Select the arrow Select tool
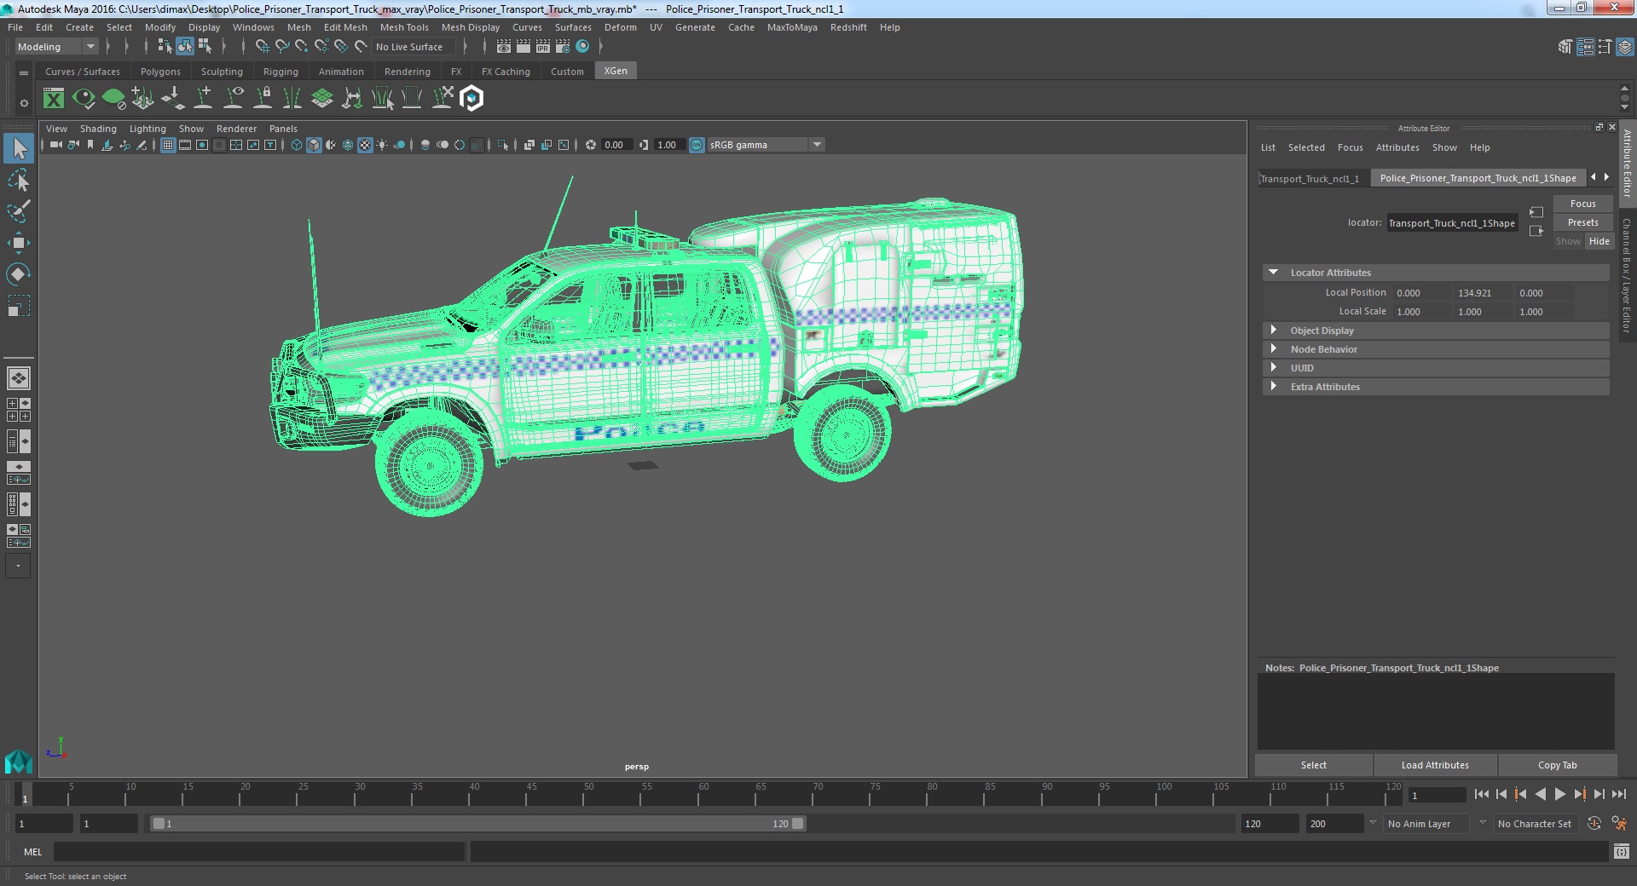The height and width of the screenshot is (886, 1637). click(x=19, y=148)
